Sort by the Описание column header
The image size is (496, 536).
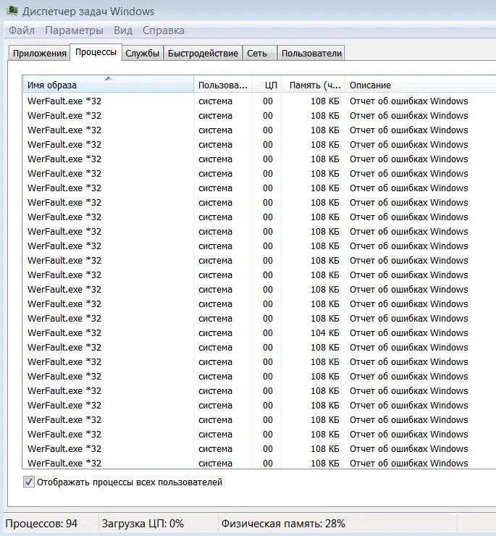pyautogui.click(x=421, y=85)
